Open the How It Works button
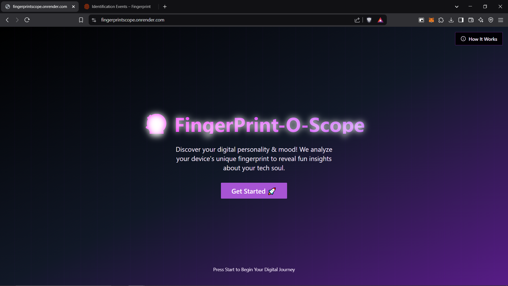The image size is (508, 286). click(479, 39)
